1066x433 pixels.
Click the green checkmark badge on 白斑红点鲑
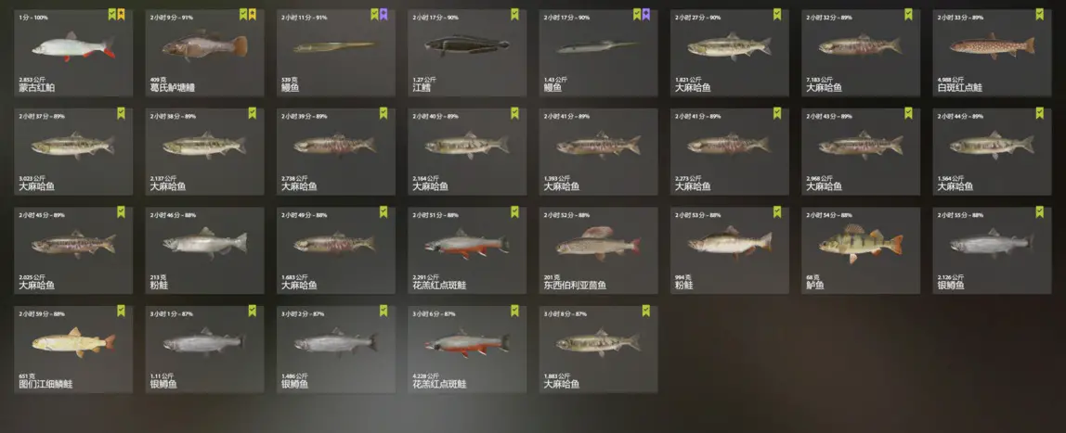tap(1039, 14)
